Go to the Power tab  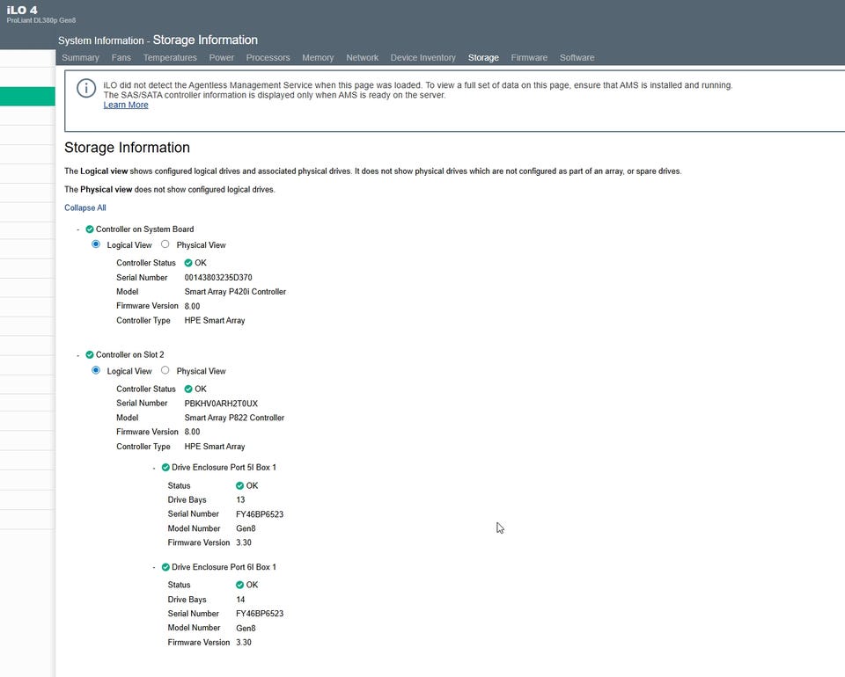point(222,57)
